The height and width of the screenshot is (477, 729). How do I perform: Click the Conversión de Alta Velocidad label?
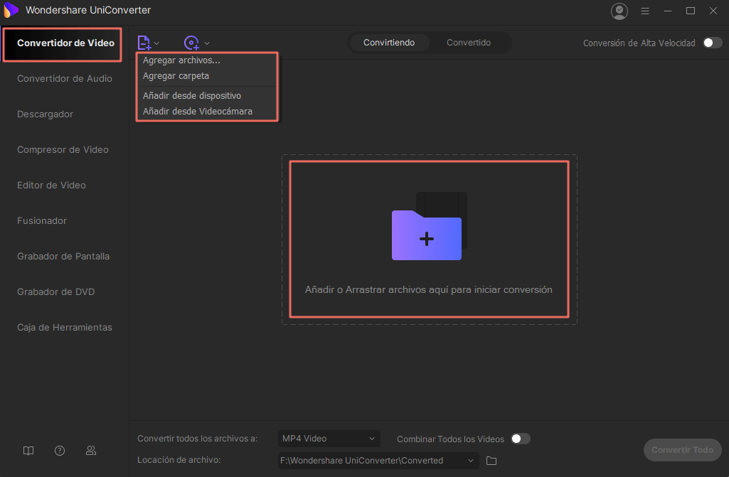639,43
